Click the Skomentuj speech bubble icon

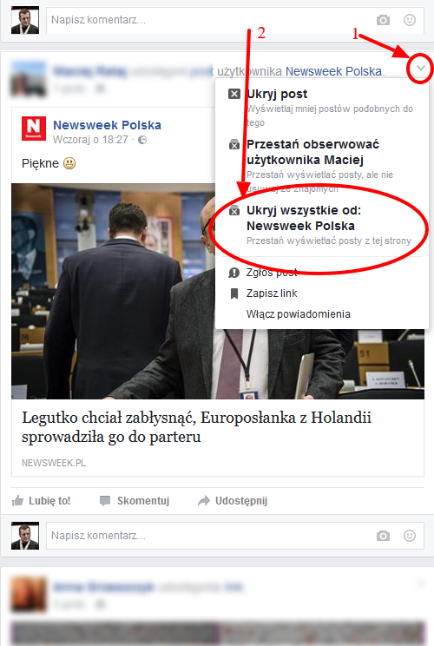coord(105,501)
